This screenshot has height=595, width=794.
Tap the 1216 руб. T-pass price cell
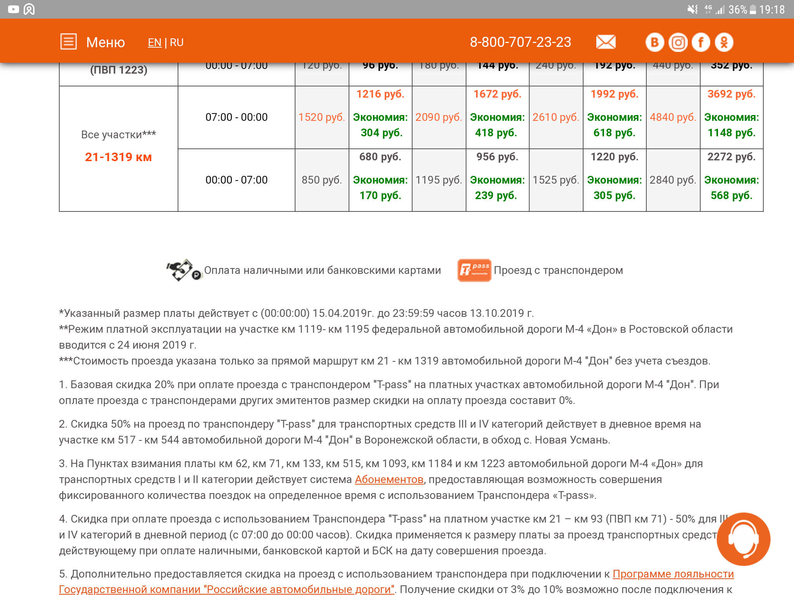coord(380,94)
